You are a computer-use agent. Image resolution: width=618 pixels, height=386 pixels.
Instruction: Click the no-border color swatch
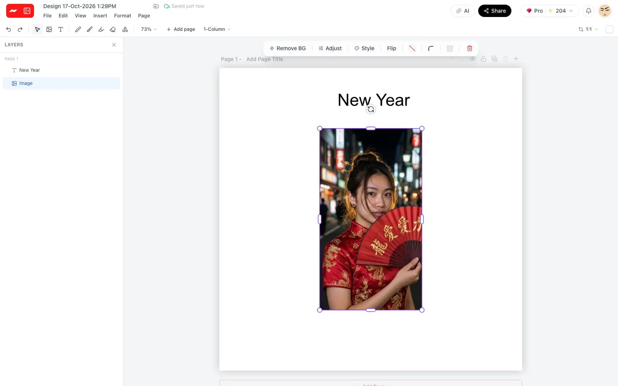[x=412, y=48]
